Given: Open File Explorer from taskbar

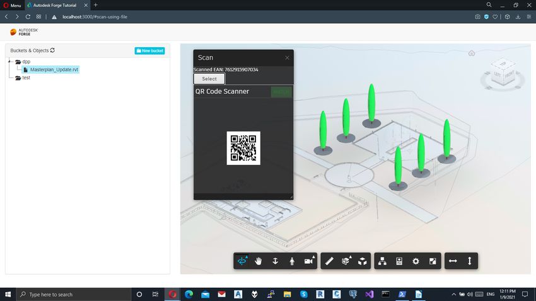Looking at the screenshot, I should tap(287, 294).
